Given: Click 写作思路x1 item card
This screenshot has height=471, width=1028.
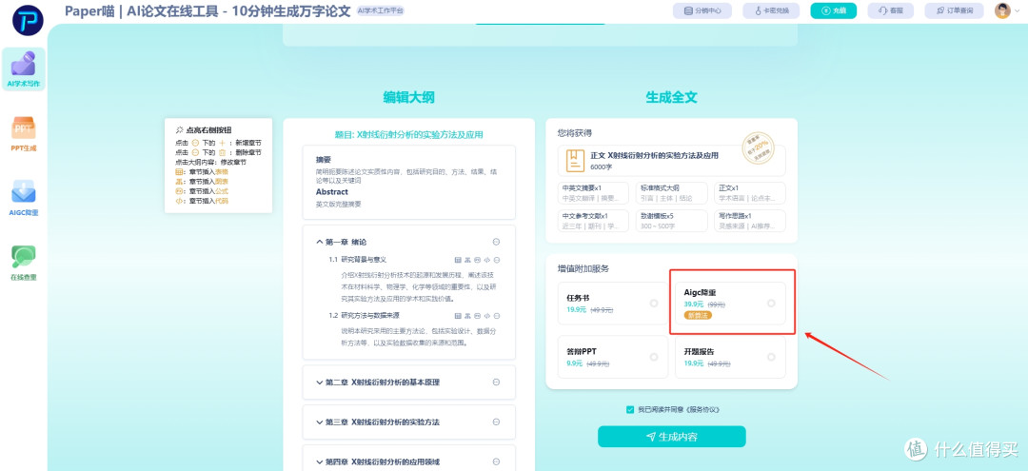Looking at the screenshot, I should pos(749,221).
